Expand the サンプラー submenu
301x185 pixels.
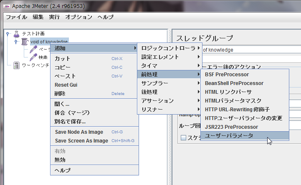[x=169, y=83]
